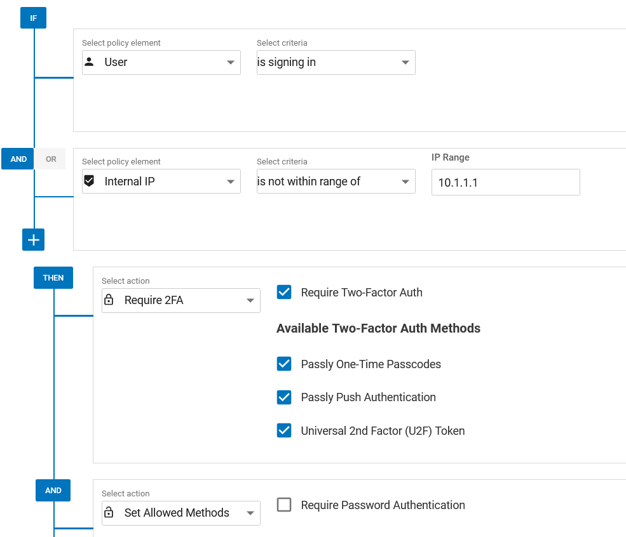Click the IP Range input field

505,183
